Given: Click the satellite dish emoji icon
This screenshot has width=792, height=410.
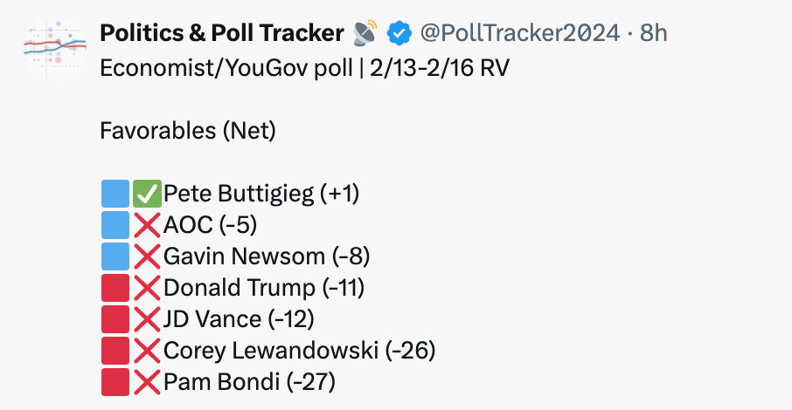Looking at the screenshot, I should [365, 34].
